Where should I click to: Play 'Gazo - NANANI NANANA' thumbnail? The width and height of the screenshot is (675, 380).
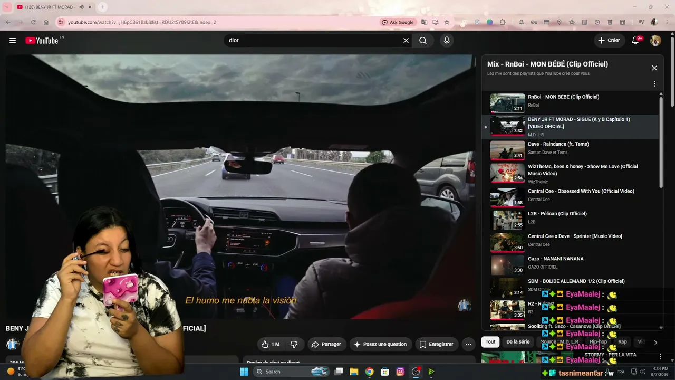click(507, 265)
